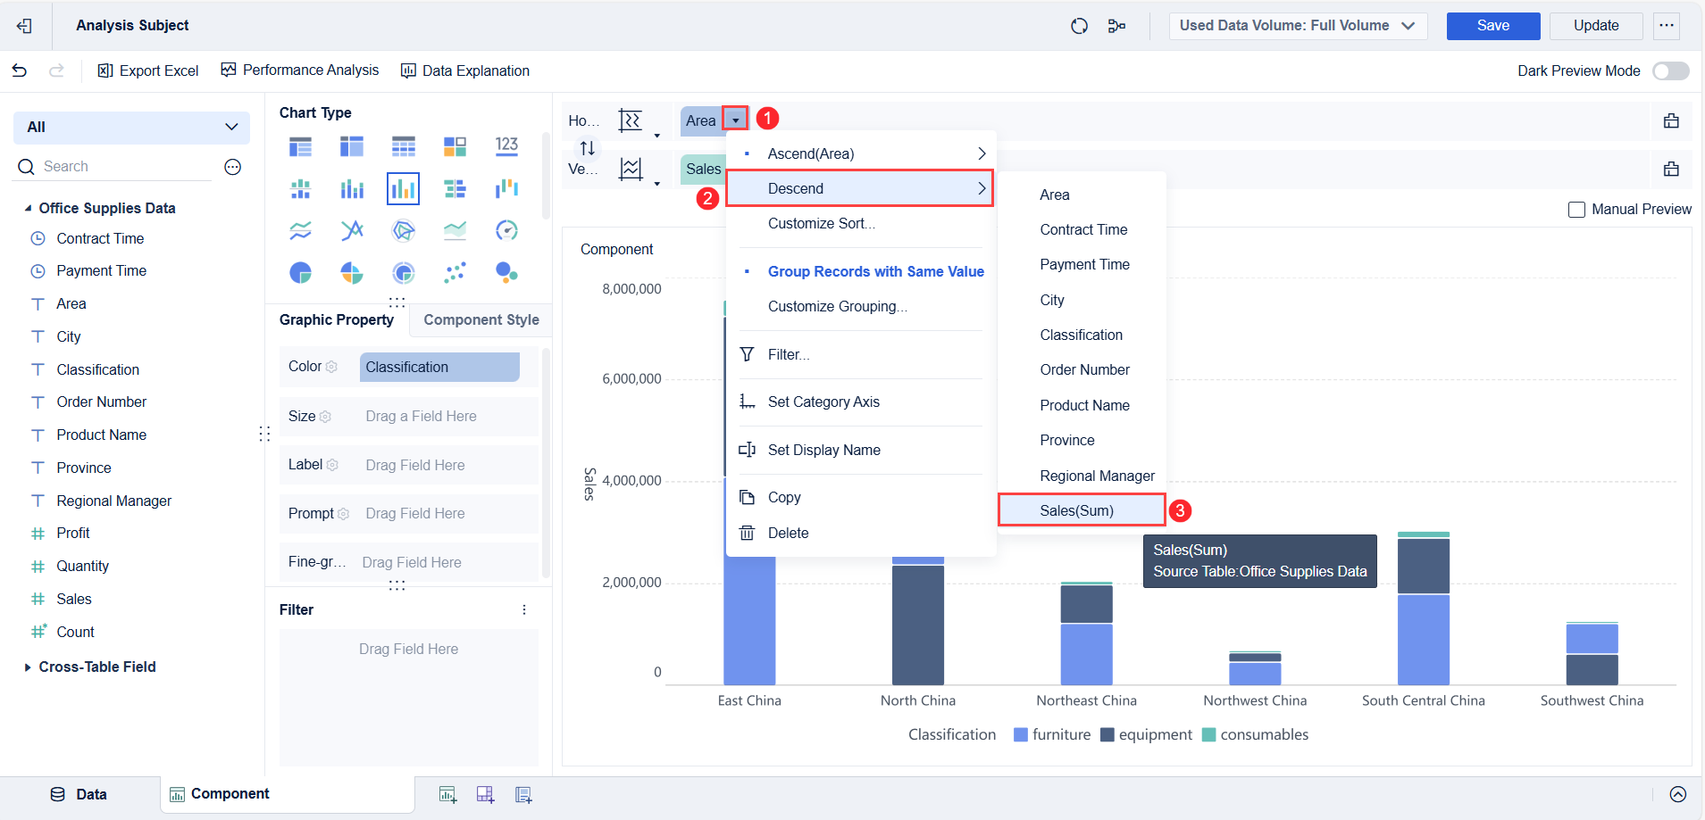Click the consumables legend color swatch
Screen dimensions: 1705x820
pyautogui.click(x=1208, y=735)
